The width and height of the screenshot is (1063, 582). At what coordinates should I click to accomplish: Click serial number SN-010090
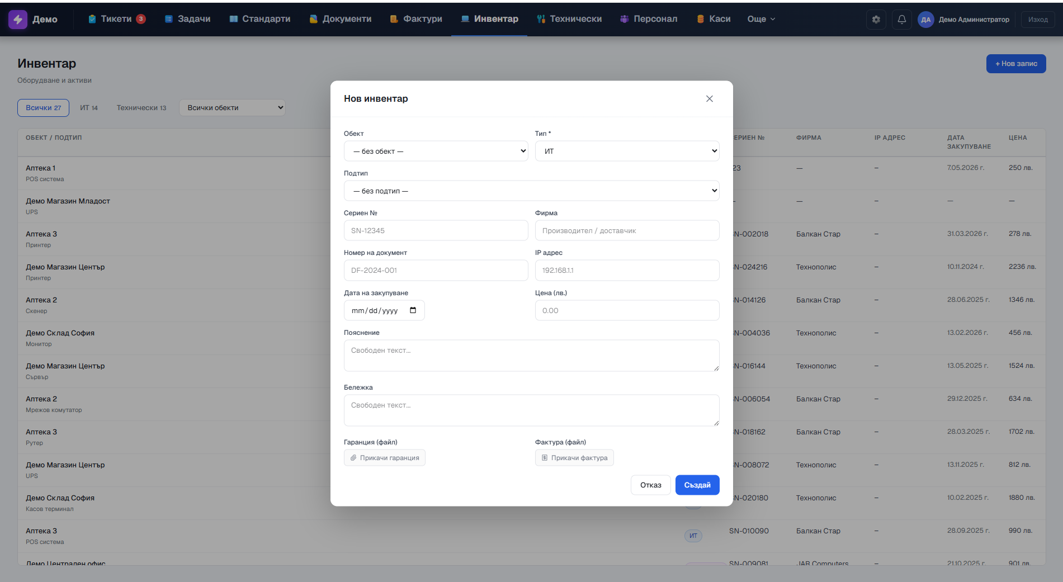[x=749, y=531]
